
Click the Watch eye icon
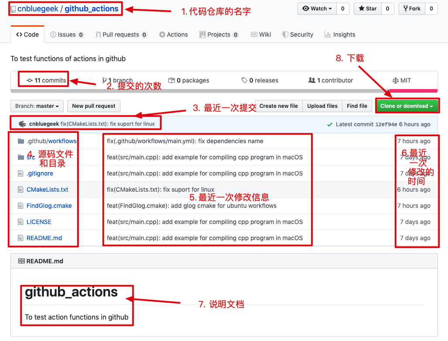pyautogui.click(x=306, y=8)
